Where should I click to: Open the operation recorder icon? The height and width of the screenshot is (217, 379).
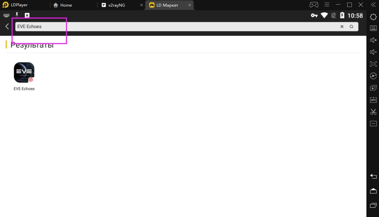pyautogui.click(x=373, y=76)
